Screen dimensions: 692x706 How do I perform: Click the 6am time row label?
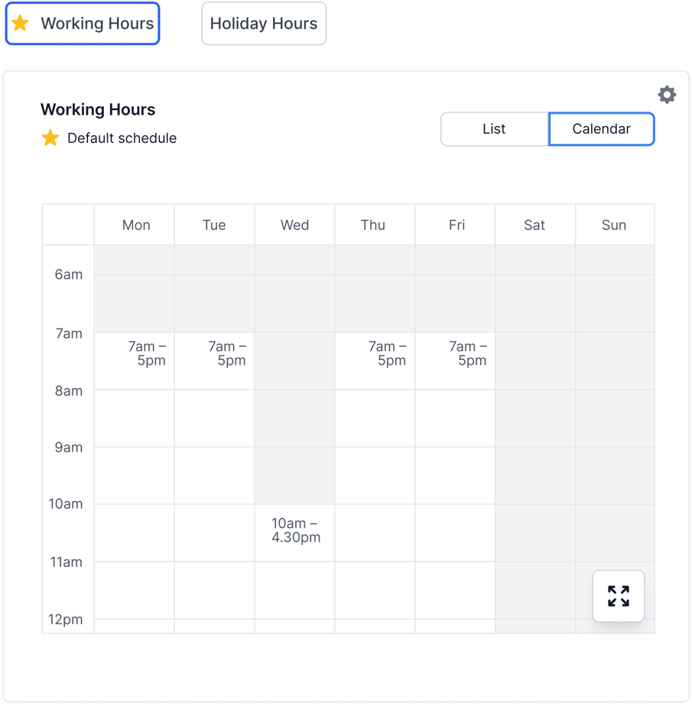tap(68, 275)
